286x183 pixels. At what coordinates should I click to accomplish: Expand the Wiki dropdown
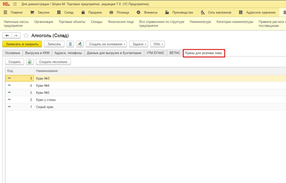(x=158, y=44)
